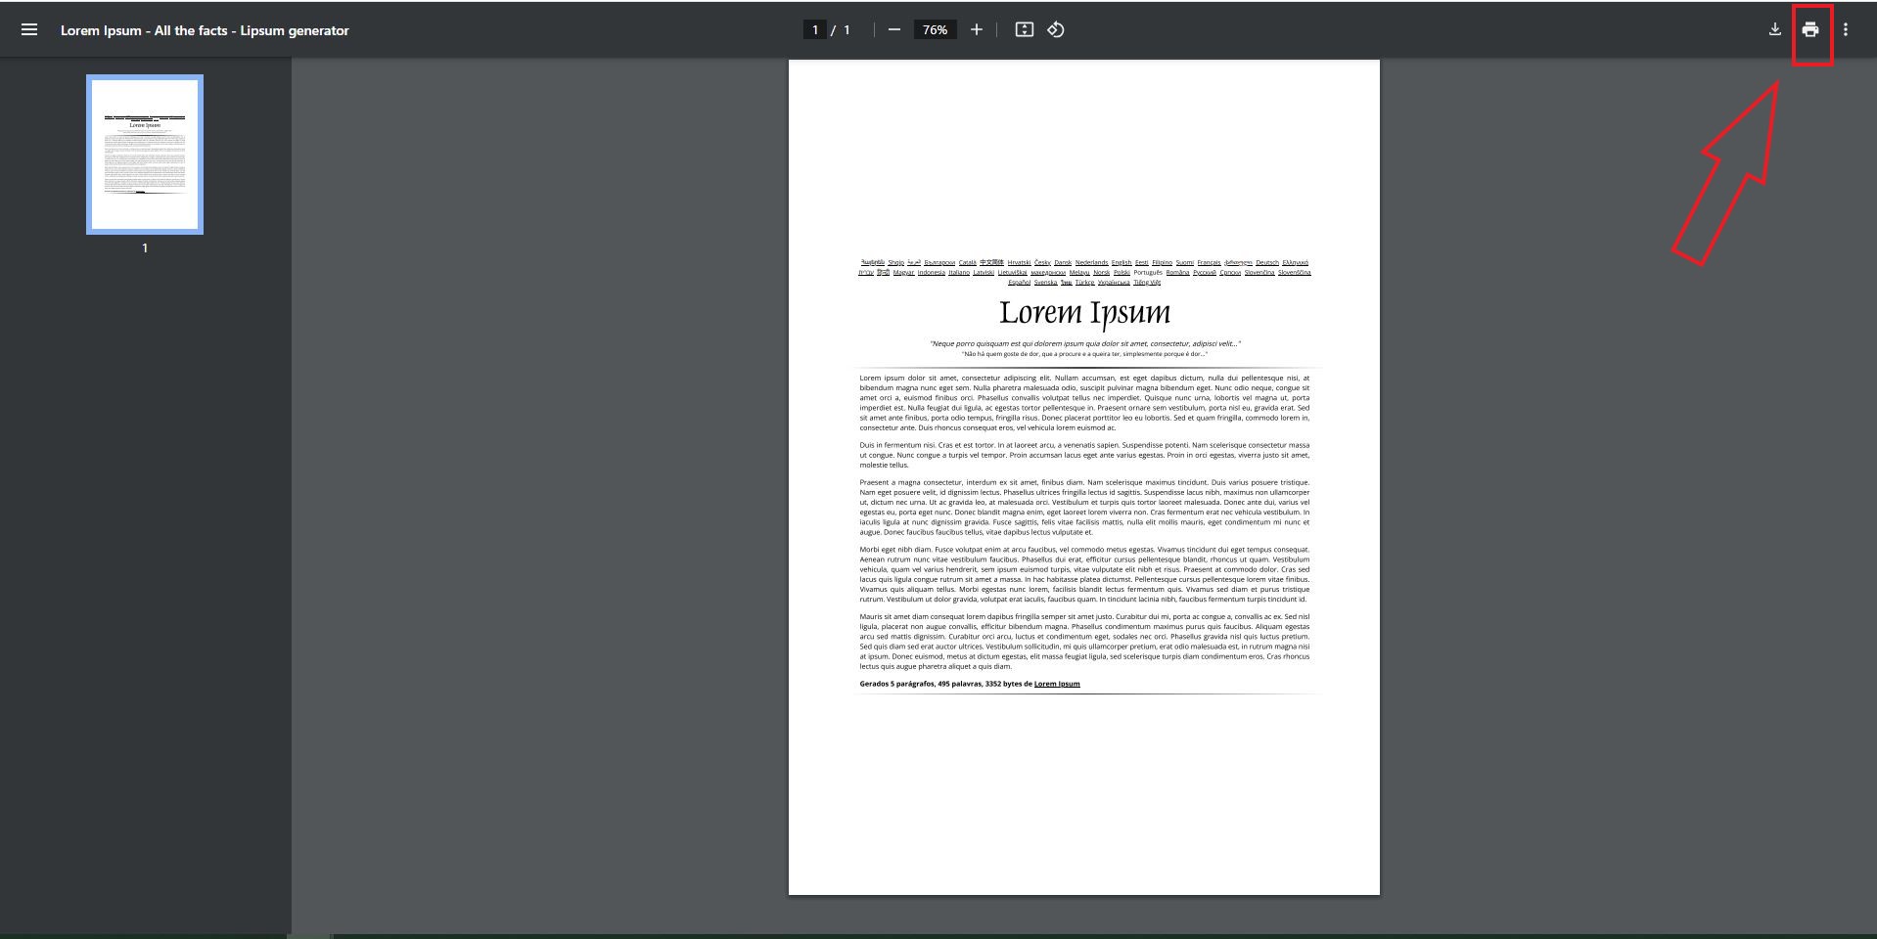Click the thumbnail page label 1

(145, 248)
